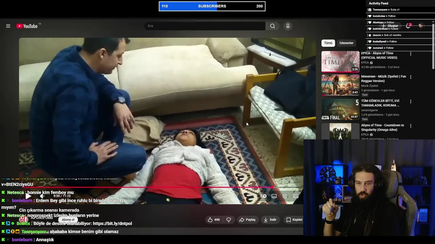Open the channel avatar below the video

pyautogui.click(x=23, y=219)
